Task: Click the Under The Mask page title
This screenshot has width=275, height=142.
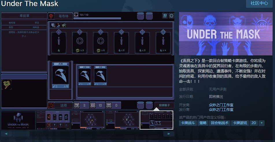Action: coord(29,3)
